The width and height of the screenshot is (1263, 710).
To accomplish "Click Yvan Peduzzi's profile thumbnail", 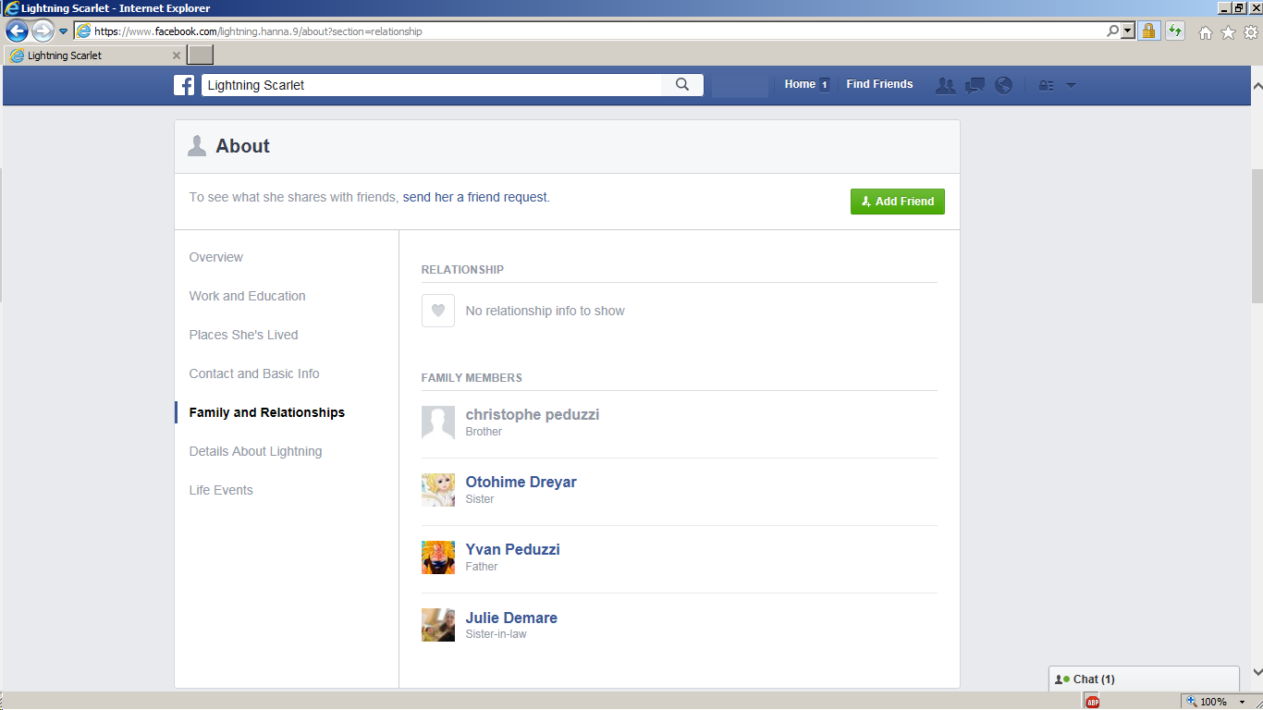I will pos(438,557).
